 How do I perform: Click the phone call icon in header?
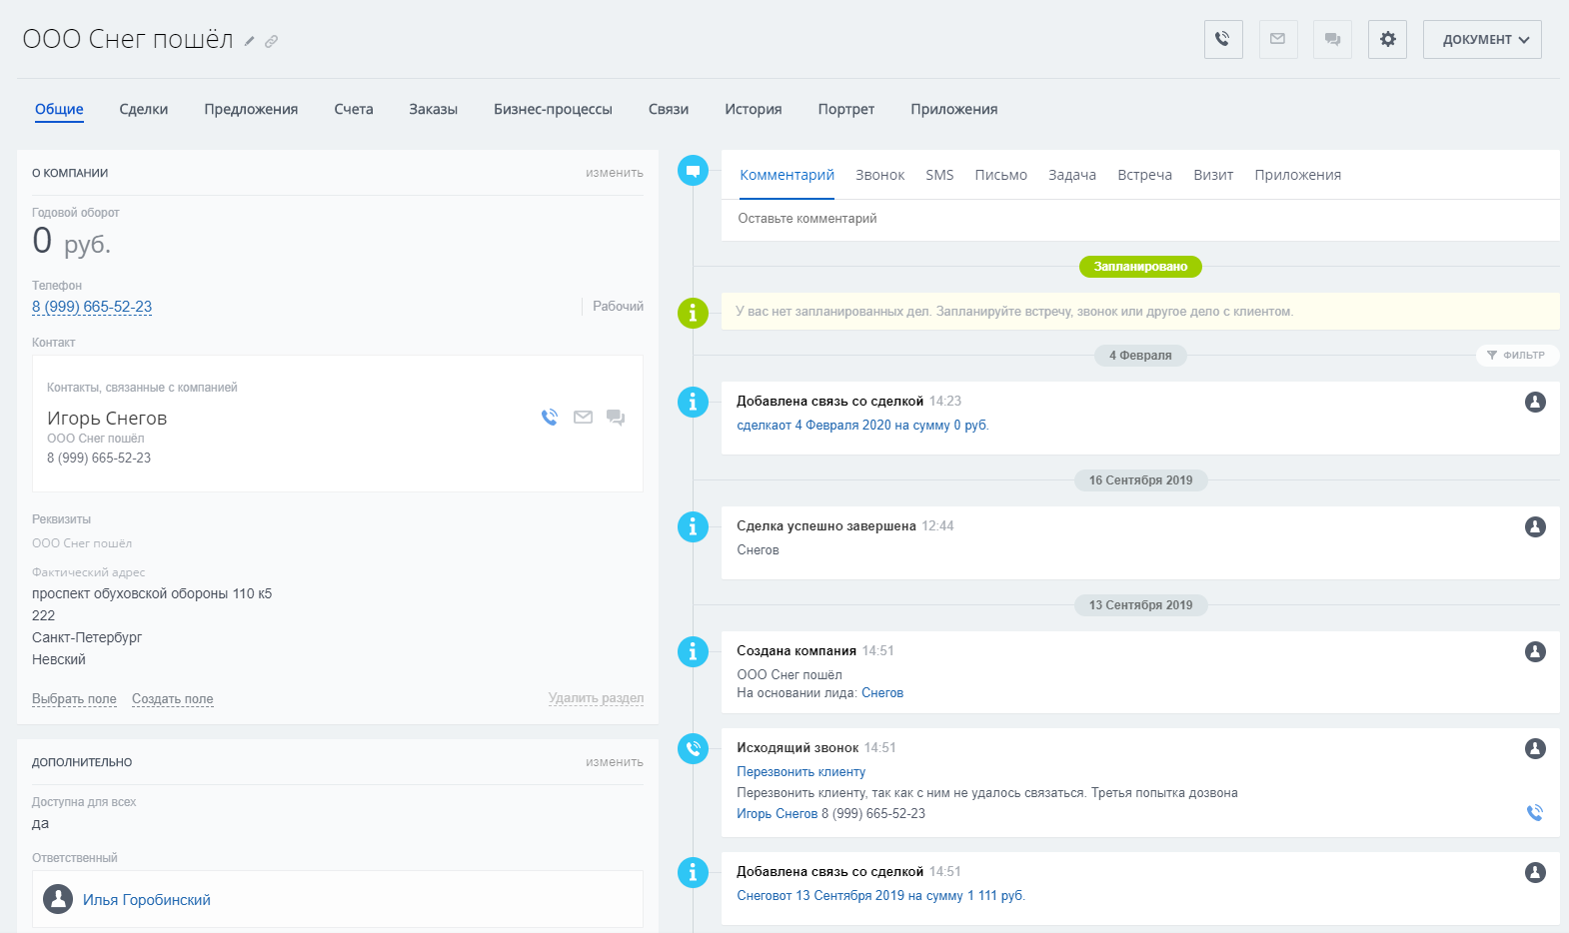tap(1222, 40)
